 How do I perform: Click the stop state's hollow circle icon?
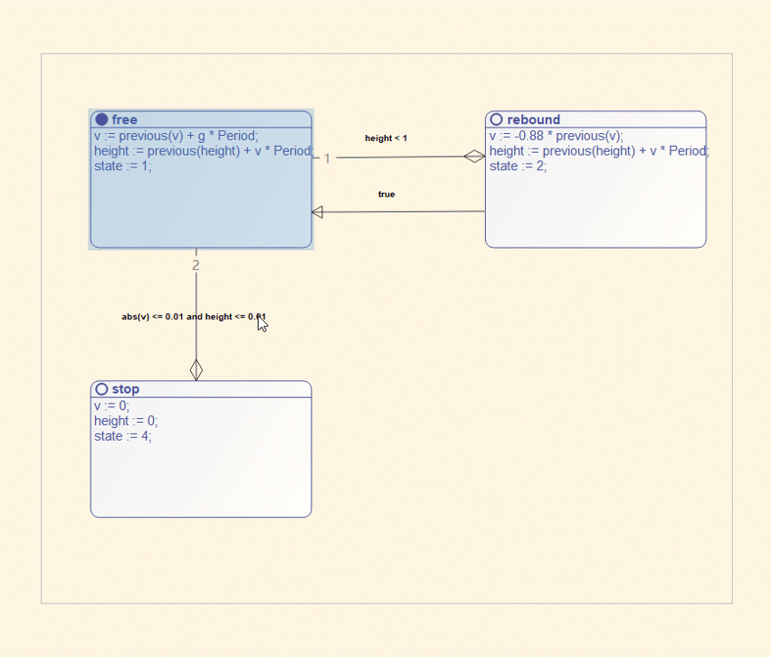tap(101, 389)
